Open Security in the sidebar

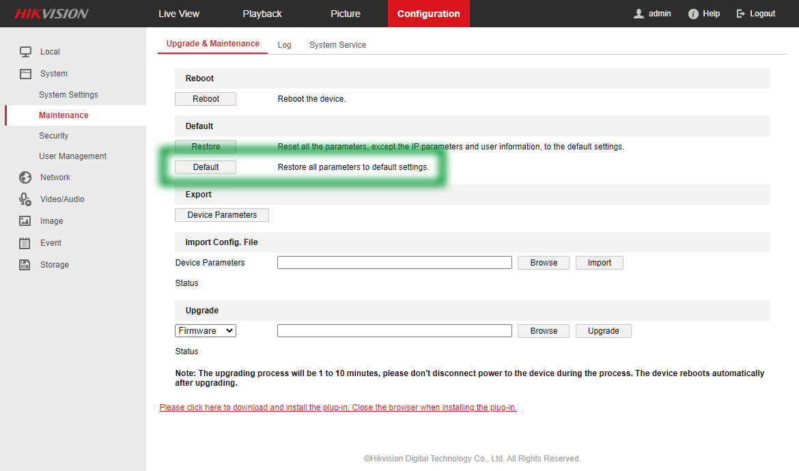(53, 136)
